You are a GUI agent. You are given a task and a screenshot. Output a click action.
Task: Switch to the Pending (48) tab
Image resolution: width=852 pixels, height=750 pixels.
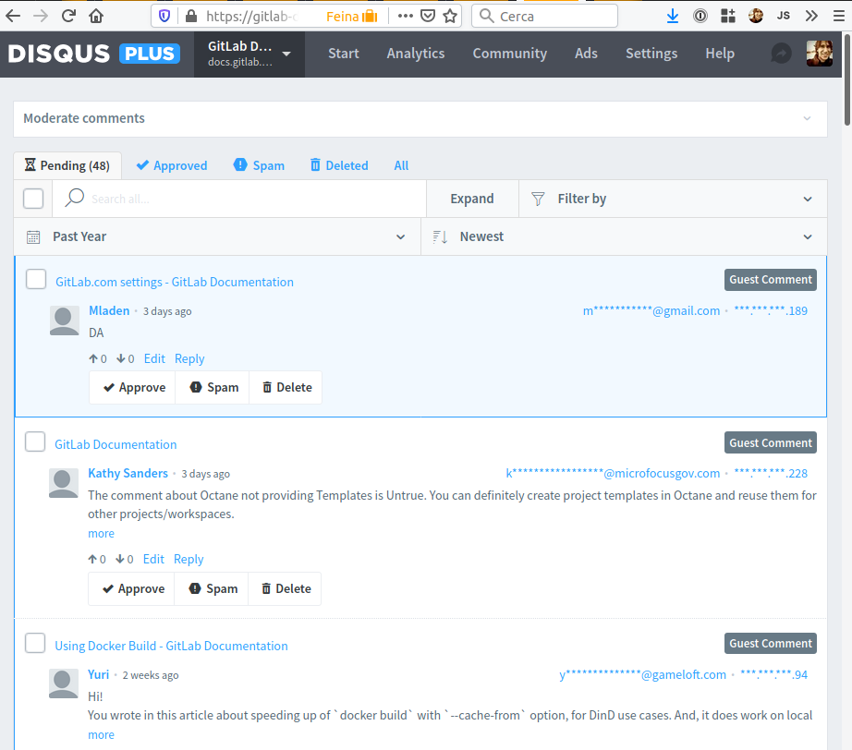[x=67, y=165]
